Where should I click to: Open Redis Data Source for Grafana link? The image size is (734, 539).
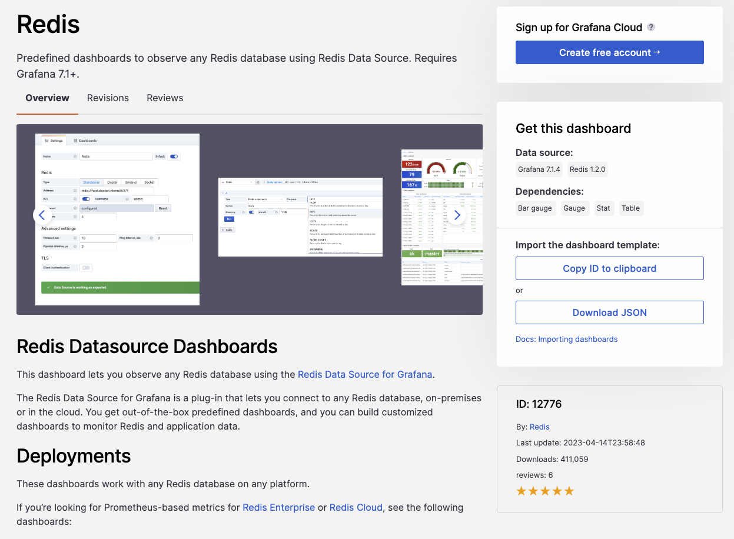pos(365,374)
